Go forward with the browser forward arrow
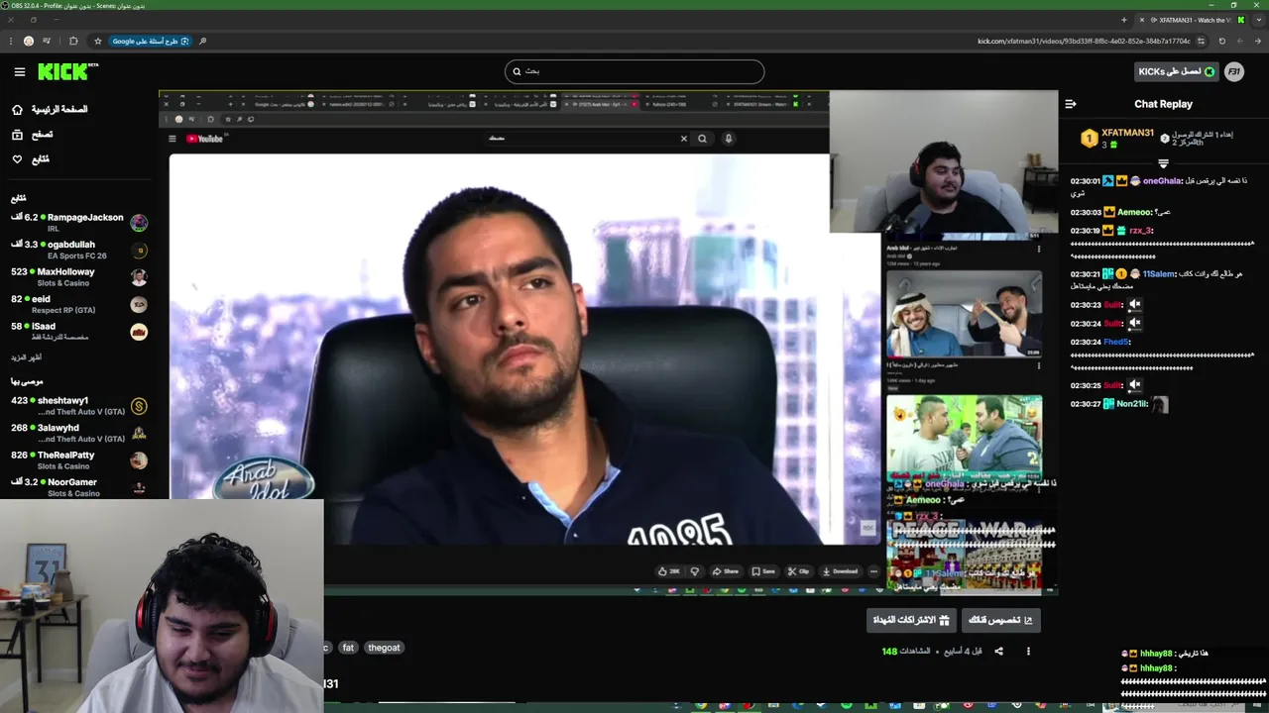Image resolution: width=1269 pixels, height=713 pixels. click(1239, 41)
